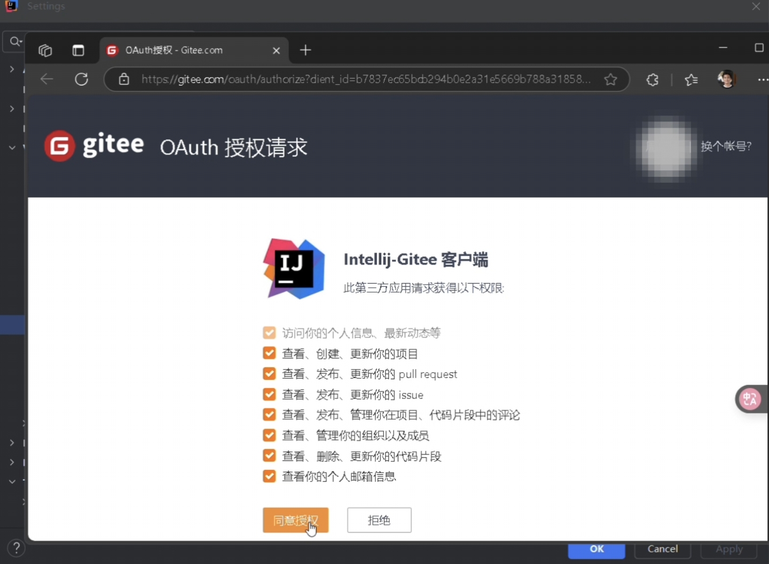Reload the Gitee OAuth page

(x=81, y=80)
